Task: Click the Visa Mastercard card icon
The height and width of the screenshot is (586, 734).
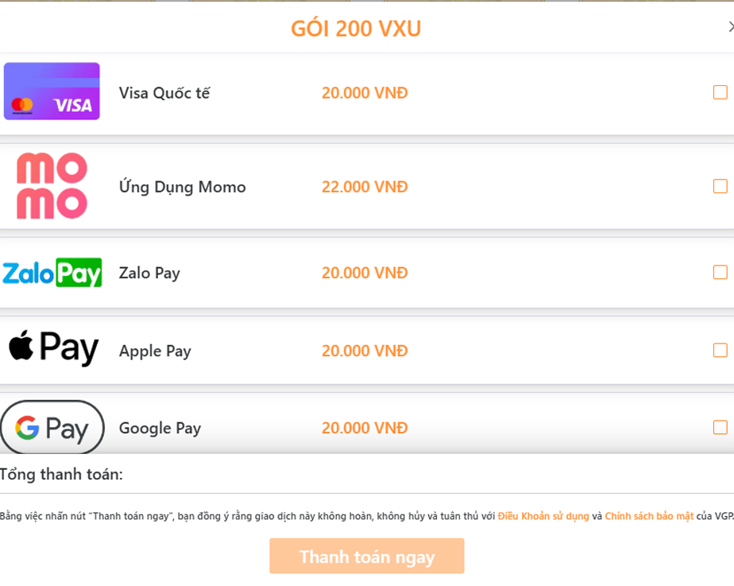Action: tap(52, 91)
